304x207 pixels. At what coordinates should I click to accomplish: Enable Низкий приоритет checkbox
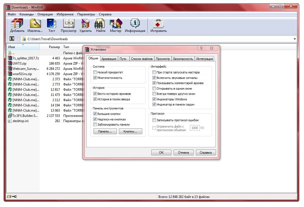tap(95, 72)
